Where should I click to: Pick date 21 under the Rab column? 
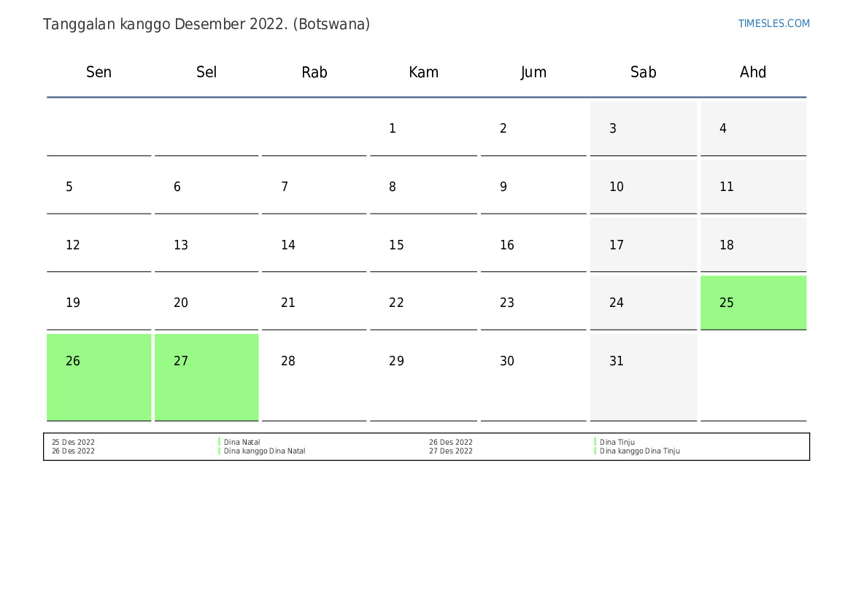pos(288,303)
